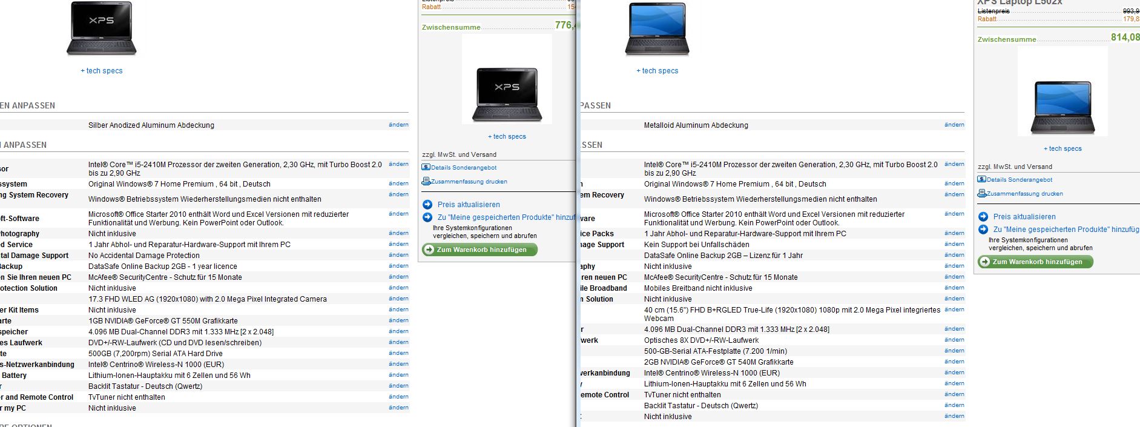Click ändern for right TvTuner nicht enthalten row
The image size is (1140, 427).
point(954,394)
